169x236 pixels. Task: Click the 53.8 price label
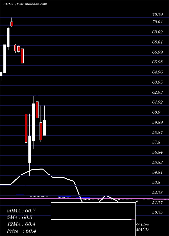pyautogui.click(x=156, y=182)
